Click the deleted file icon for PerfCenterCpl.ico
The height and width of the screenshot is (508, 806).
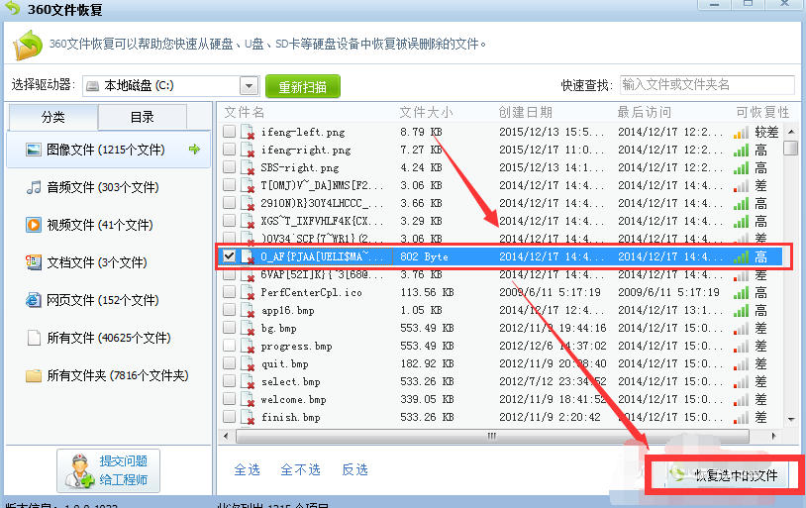coord(248,292)
